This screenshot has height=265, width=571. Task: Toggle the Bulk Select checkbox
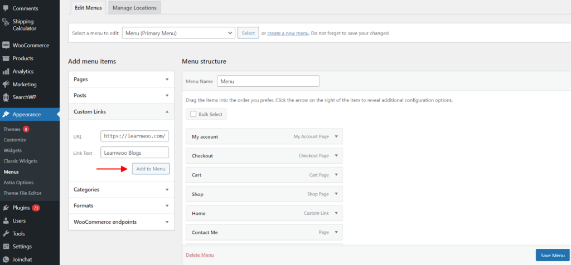click(193, 114)
